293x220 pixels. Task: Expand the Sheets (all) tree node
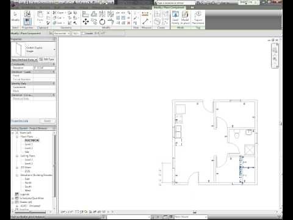click(x=13, y=202)
